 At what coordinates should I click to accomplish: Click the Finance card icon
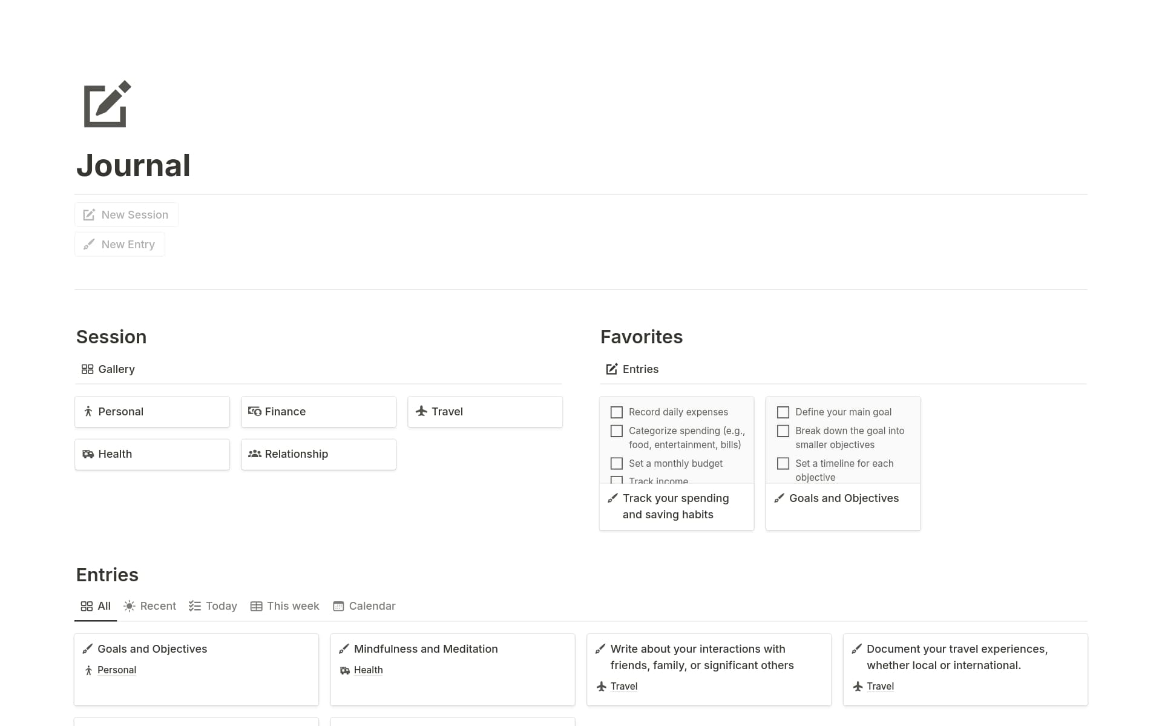pyautogui.click(x=255, y=411)
